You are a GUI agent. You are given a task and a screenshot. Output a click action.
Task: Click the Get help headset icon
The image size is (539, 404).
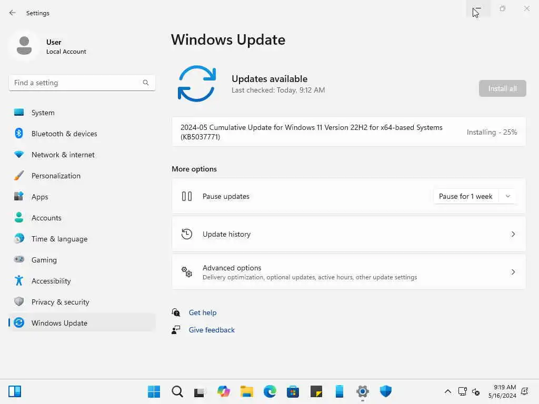point(176,312)
